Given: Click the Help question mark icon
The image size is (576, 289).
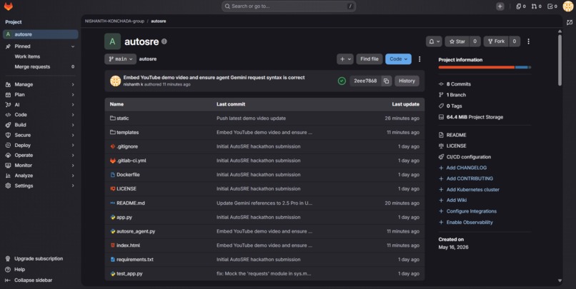Looking at the screenshot, I should coord(8,269).
